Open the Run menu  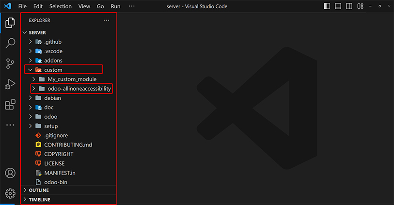tap(116, 6)
